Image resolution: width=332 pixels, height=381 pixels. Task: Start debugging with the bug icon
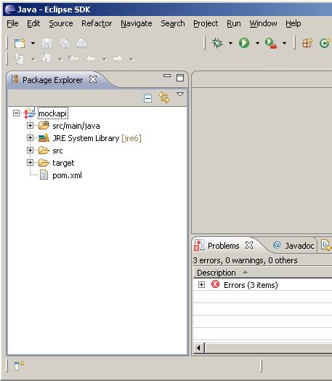click(x=217, y=43)
